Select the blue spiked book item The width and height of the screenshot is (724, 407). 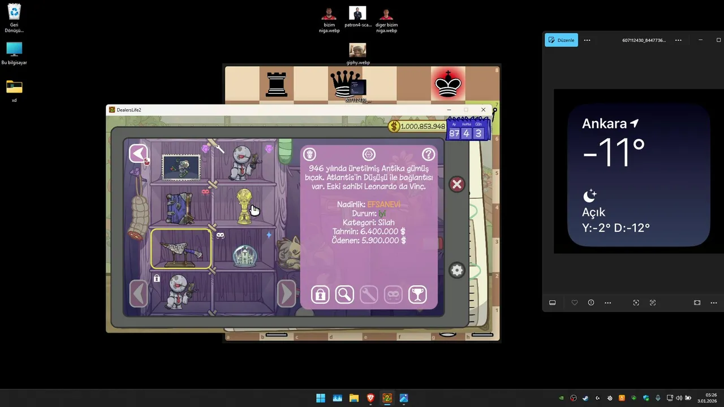[x=180, y=208]
